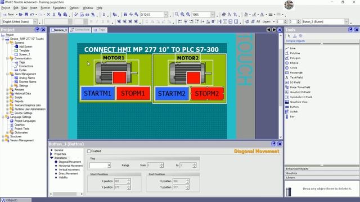Open Add Screen in project tree
Screen dimensions: 360x202
coord(25,47)
